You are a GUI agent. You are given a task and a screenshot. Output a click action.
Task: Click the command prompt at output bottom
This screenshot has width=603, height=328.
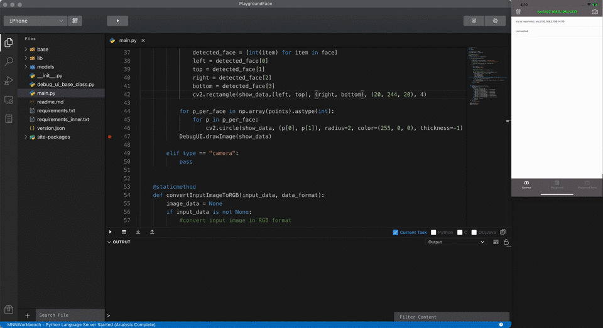pyautogui.click(x=109, y=315)
